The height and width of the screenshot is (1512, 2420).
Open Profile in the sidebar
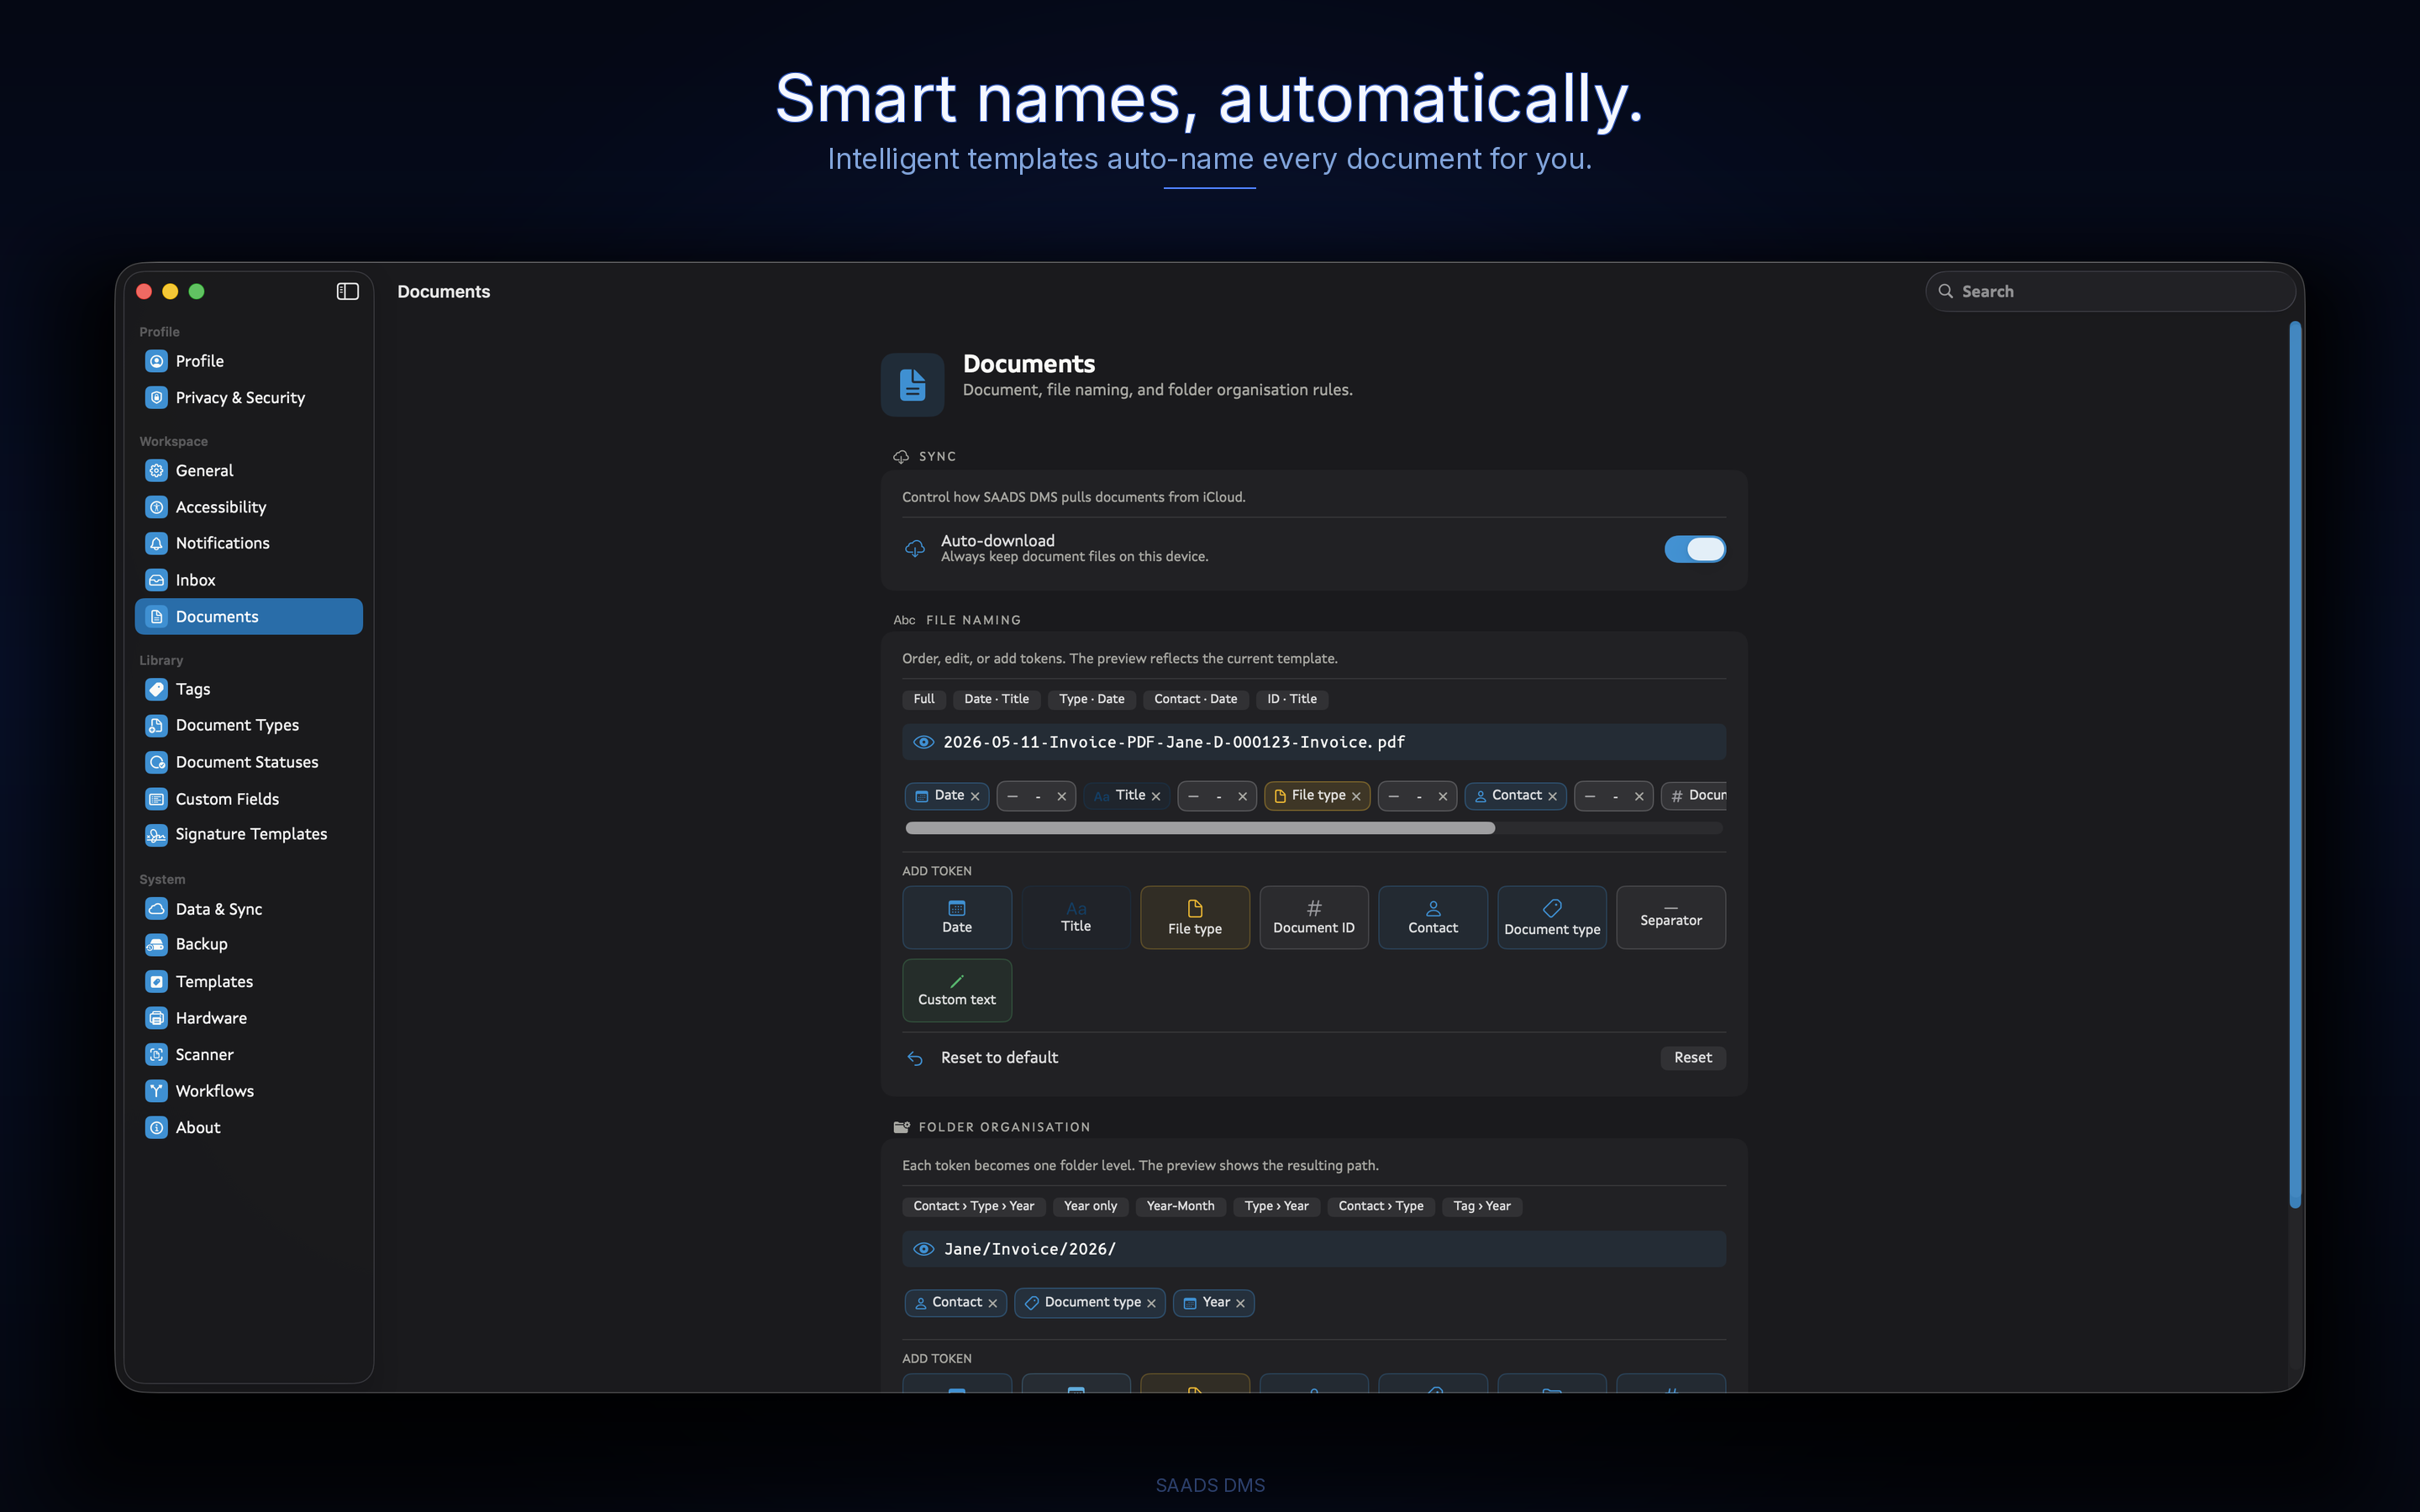(x=248, y=361)
